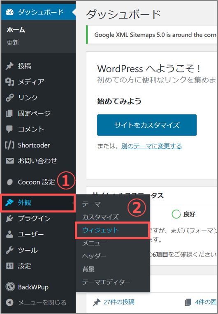Viewport: 218px width, 314px height.
Task: Click the plug icon beside プラグイン
Action: pos(9,219)
